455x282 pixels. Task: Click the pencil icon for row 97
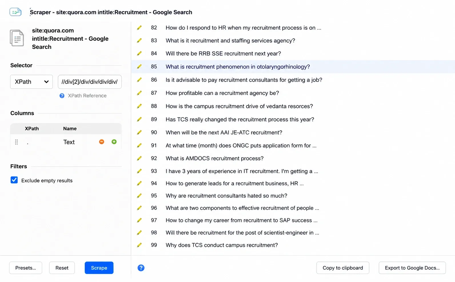[139, 220]
